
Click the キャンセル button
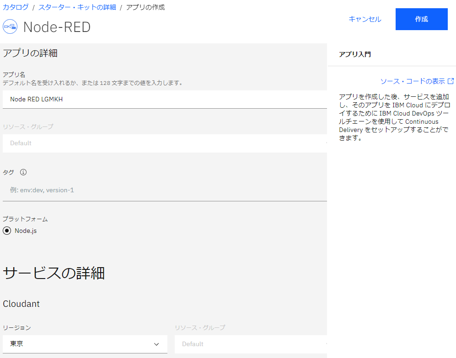click(x=365, y=19)
